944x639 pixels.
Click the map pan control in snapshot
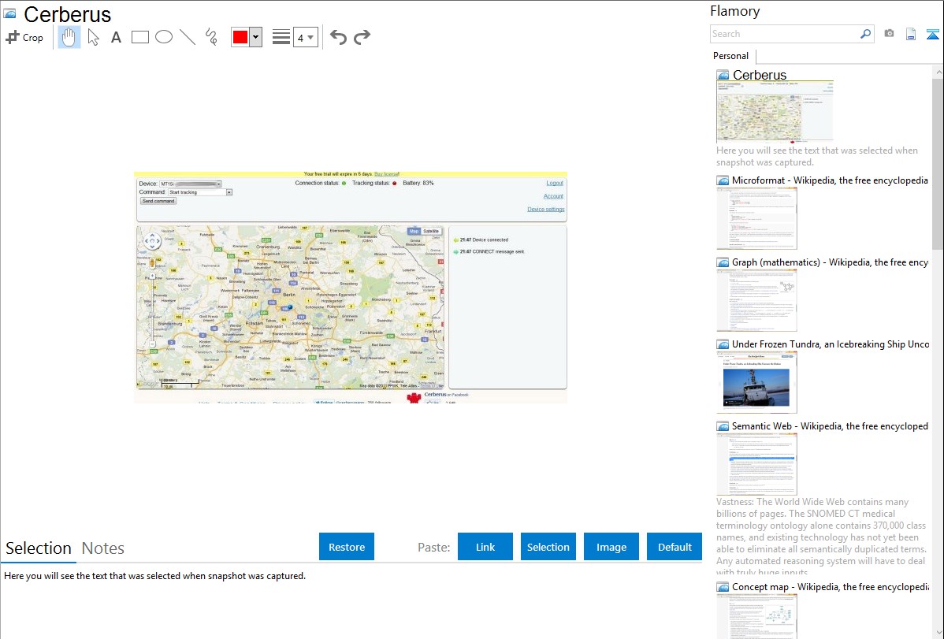pyautogui.click(x=152, y=242)
